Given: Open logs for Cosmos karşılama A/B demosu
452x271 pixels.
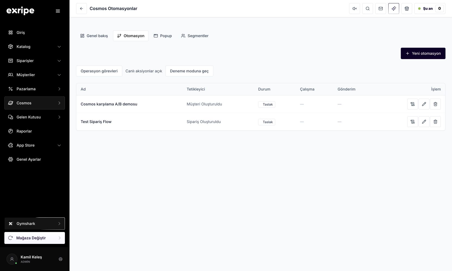Looking at the screenshot, I should point(413,104).
